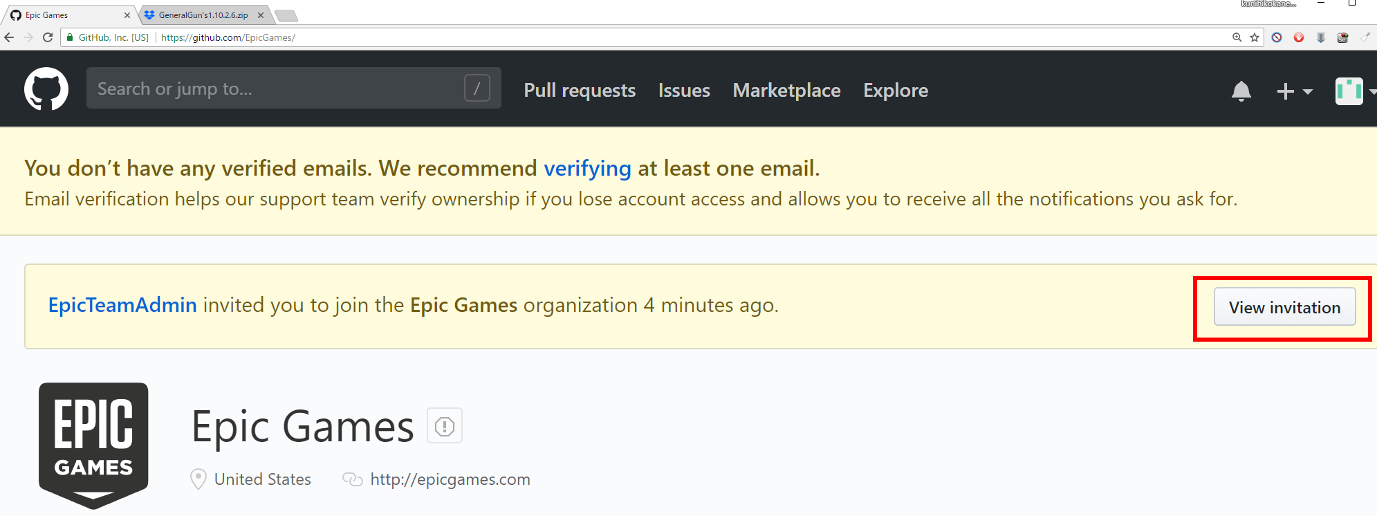Screen dimensions: 1377x516
Task: Visit the http://epicgames.com link
Action: 450,479
